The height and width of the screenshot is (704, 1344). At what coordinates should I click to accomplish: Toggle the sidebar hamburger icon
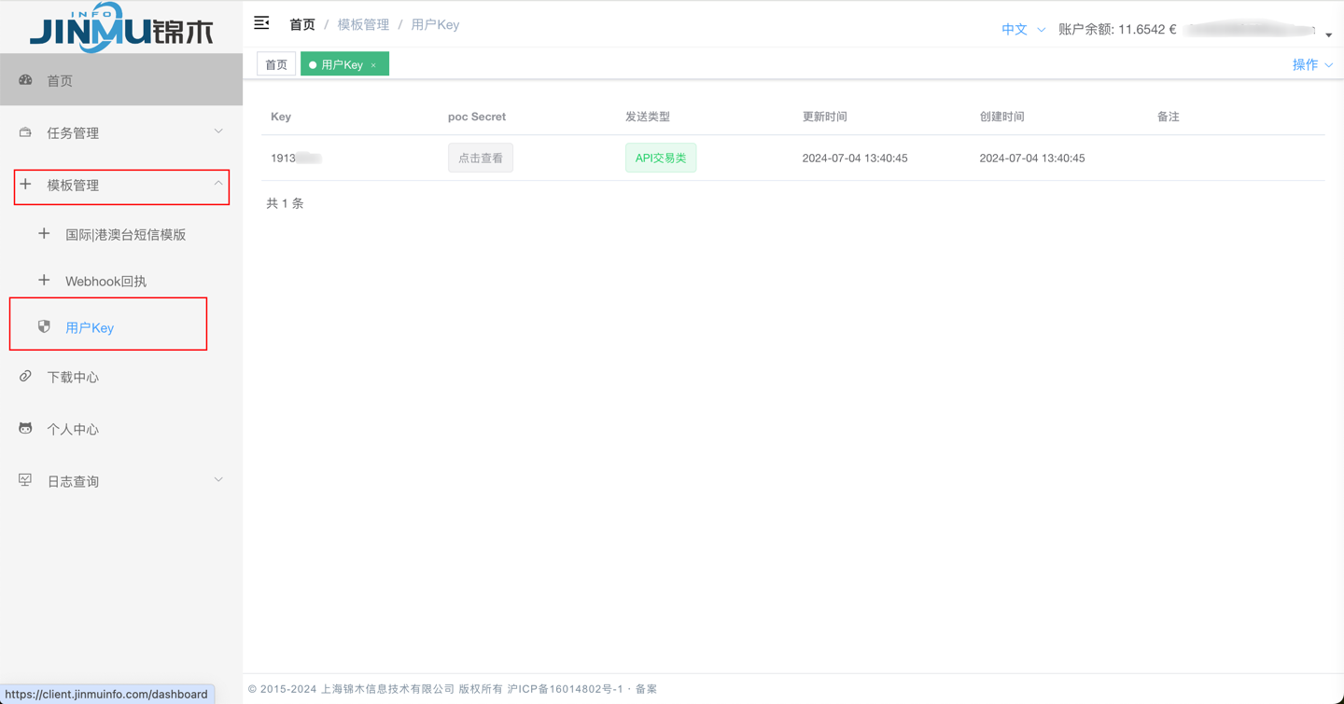(x=261, y=23)
